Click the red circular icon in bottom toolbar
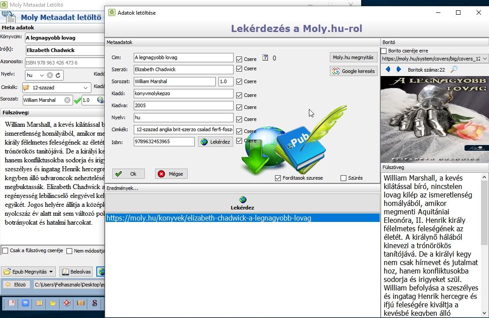Viewport: 489px width, 318px height. point(67,303)
